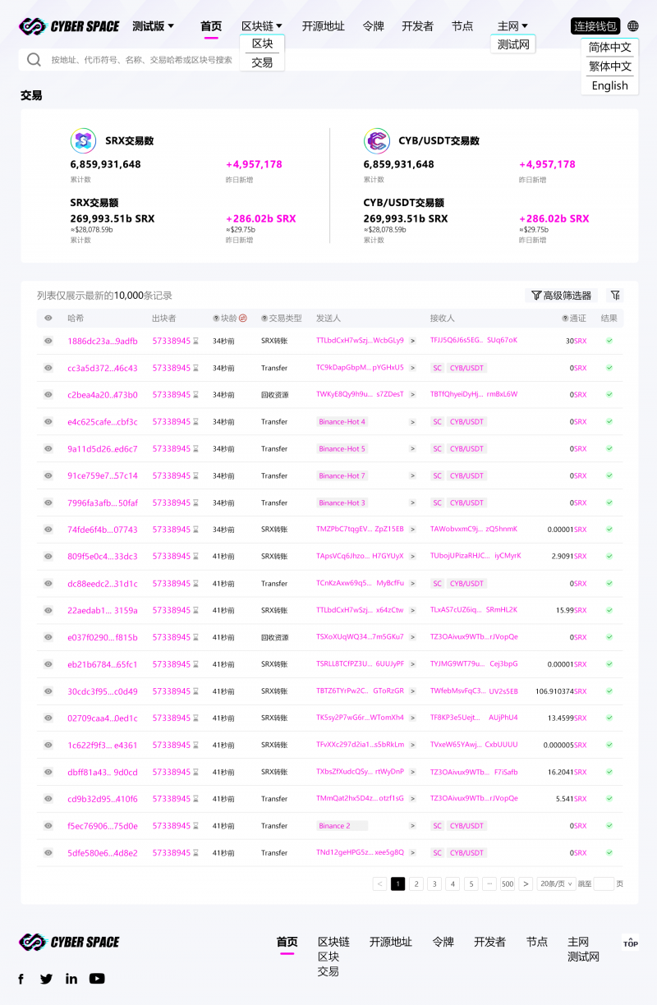Click the TOP back-to-top icon
This screenshot has width=657, height=1005.
click(x=630, y=943)
